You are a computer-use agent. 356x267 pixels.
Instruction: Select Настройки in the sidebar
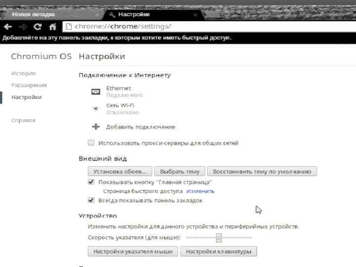pyautogui.click(x=26, y=97)
